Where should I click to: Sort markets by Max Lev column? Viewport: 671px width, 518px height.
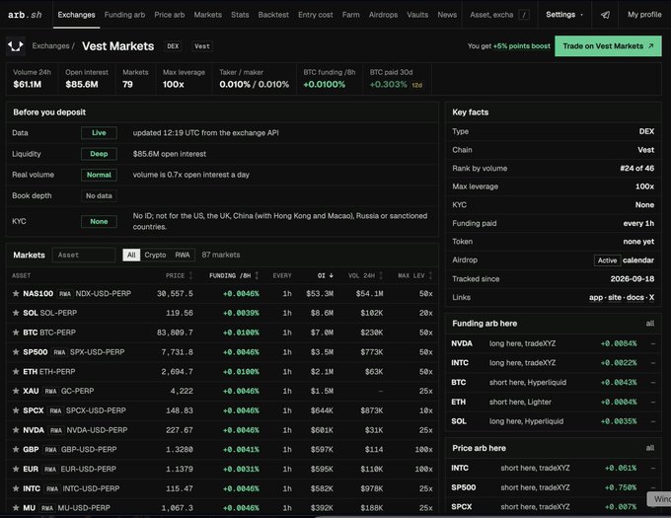coord(415,275)
